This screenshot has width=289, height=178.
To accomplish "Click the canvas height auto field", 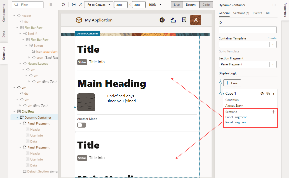I will tap(139, 4).
